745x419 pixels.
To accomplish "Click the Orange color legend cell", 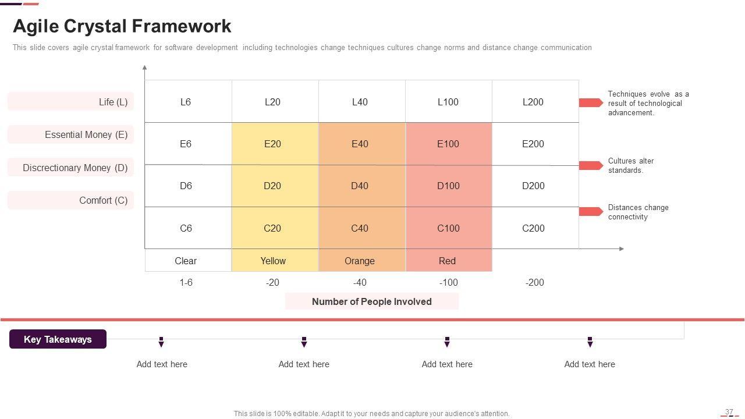I will pos(360,261).
